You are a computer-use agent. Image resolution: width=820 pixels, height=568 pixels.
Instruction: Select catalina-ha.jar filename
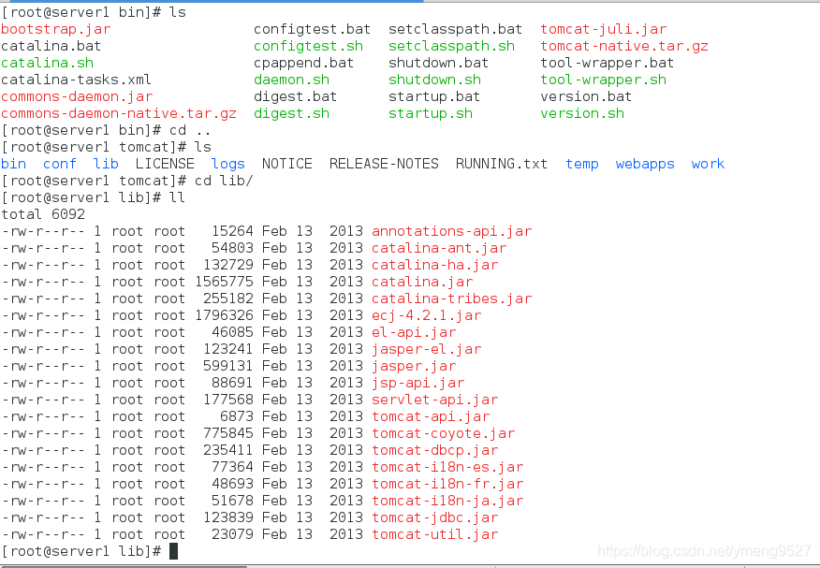435,265
